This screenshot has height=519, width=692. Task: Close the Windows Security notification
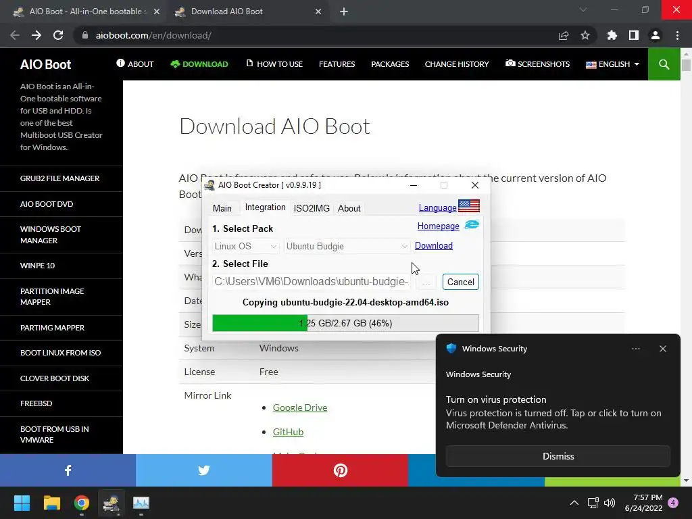[x=663, y=349]
